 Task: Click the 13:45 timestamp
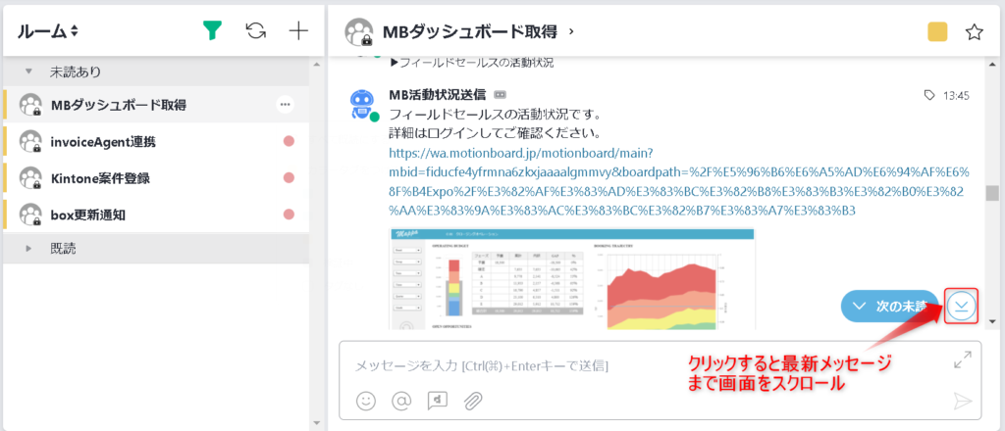pyautogui.click(x=956, y=96)
